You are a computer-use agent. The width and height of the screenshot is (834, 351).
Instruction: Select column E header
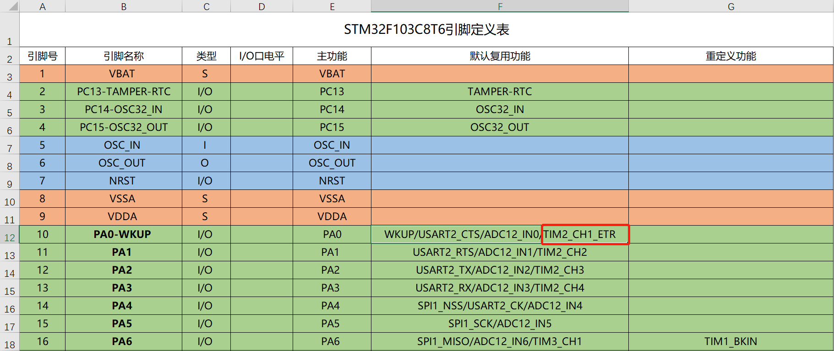[332, 6]
